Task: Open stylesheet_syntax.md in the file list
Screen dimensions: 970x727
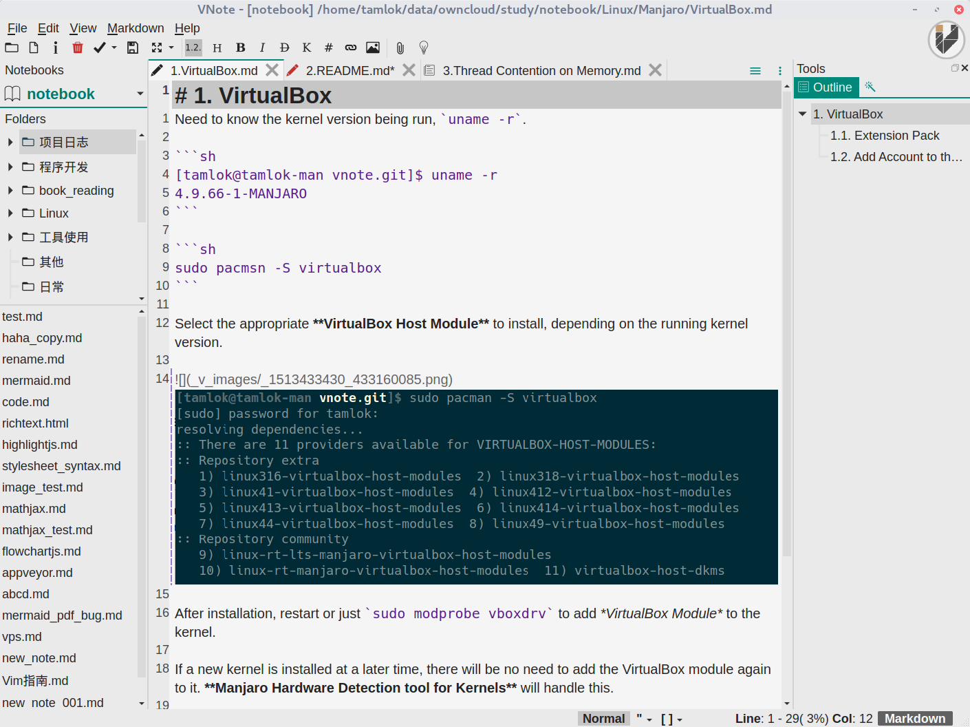Action: pyautogui.click(x=61, y=466)
